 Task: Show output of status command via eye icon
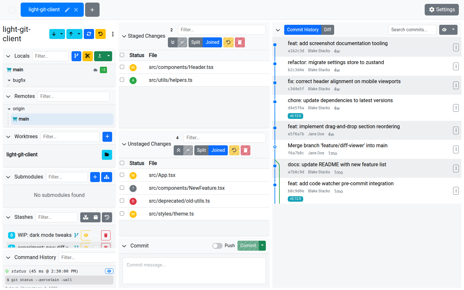coord(109,271)
